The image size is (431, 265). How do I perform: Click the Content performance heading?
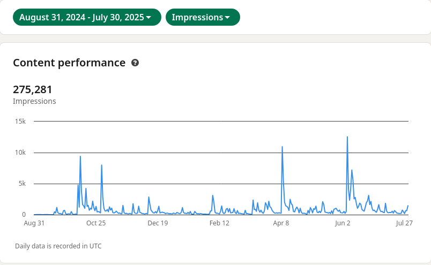point(69,63)
